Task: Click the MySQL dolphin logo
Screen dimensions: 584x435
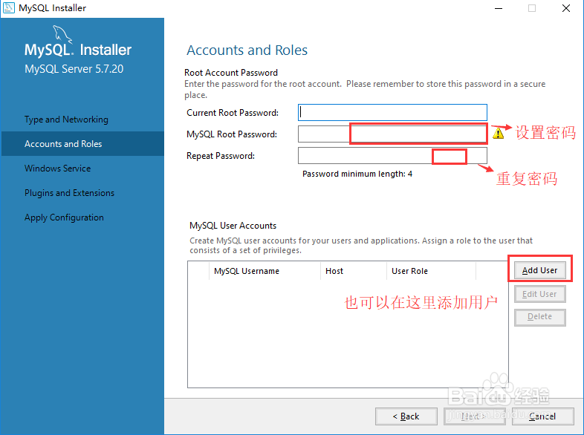Action: (62, 34)
